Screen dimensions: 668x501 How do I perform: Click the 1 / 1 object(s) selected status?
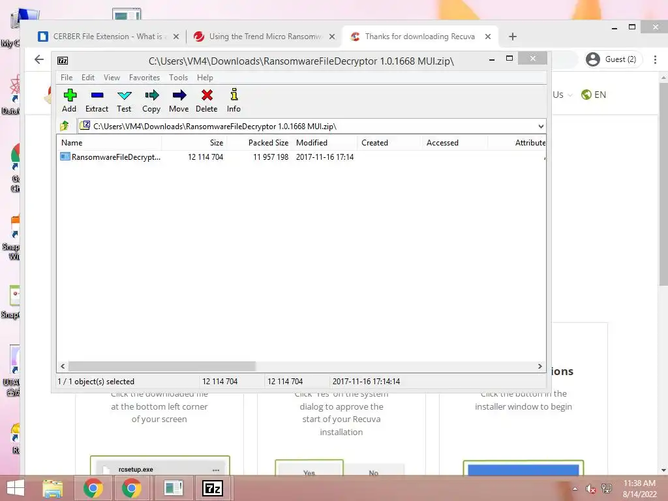coord(96,381)
